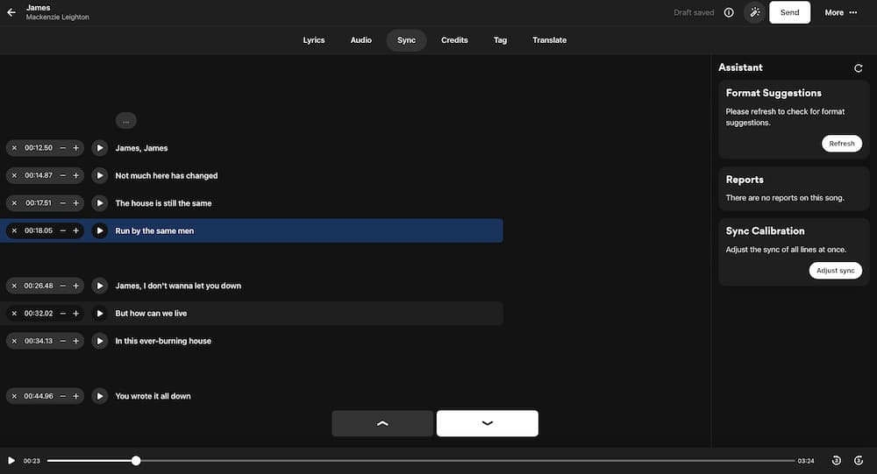The width and height of the screenshot is (877, 474).
Task: Play the 'Not much here has changed' line
Action: click(x=100, y=175)
